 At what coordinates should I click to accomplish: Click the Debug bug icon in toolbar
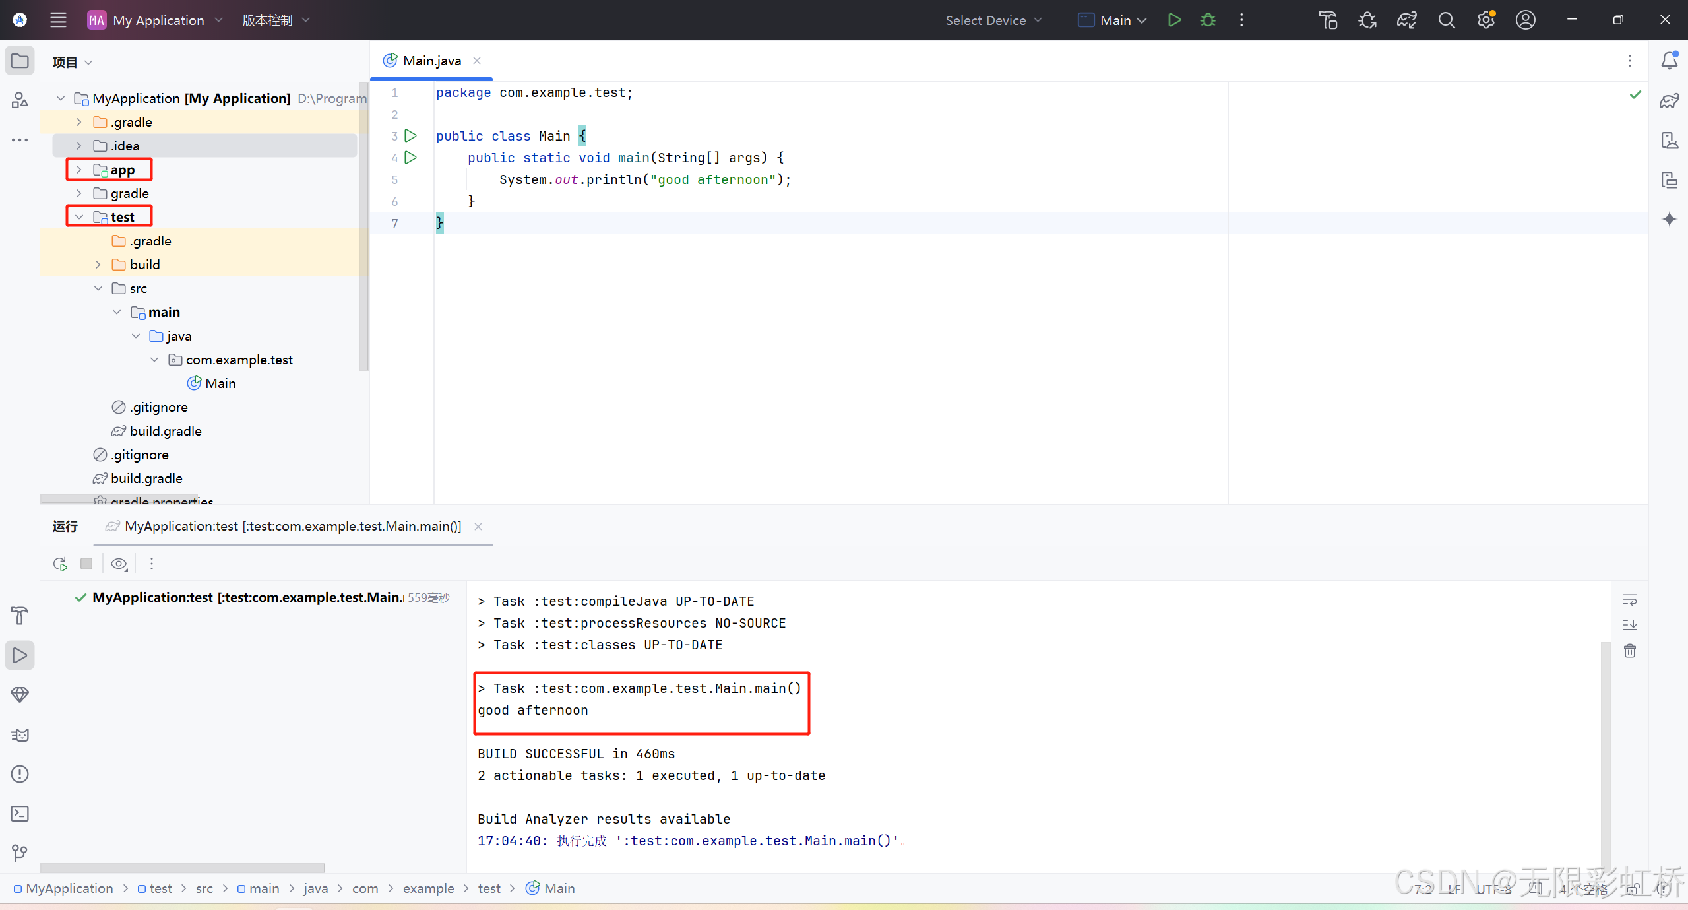[x=1208, y=20]
